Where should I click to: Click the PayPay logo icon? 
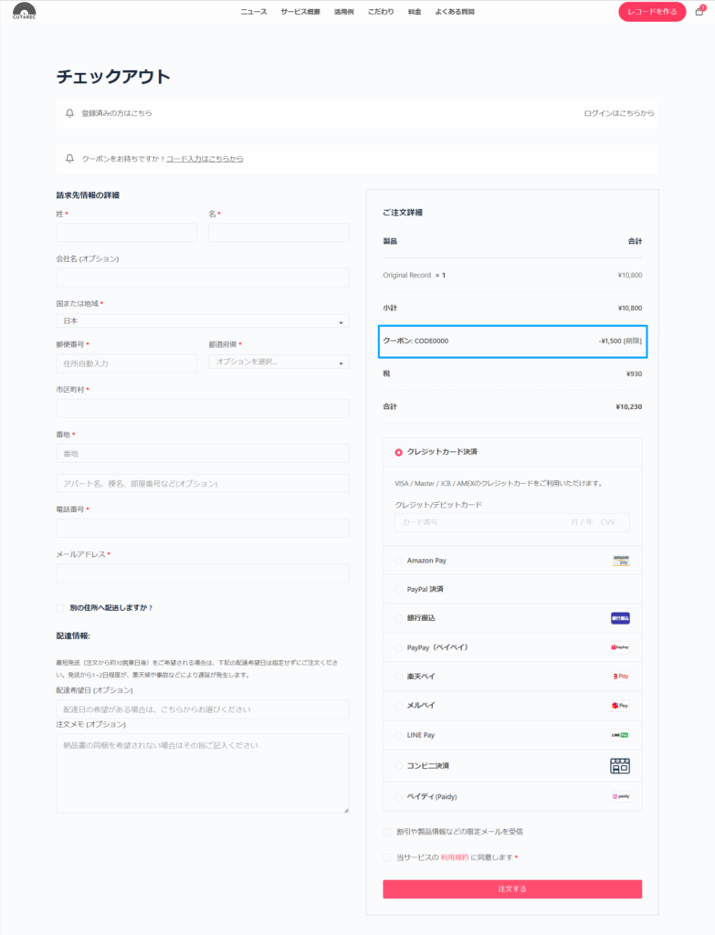(621, 647)
